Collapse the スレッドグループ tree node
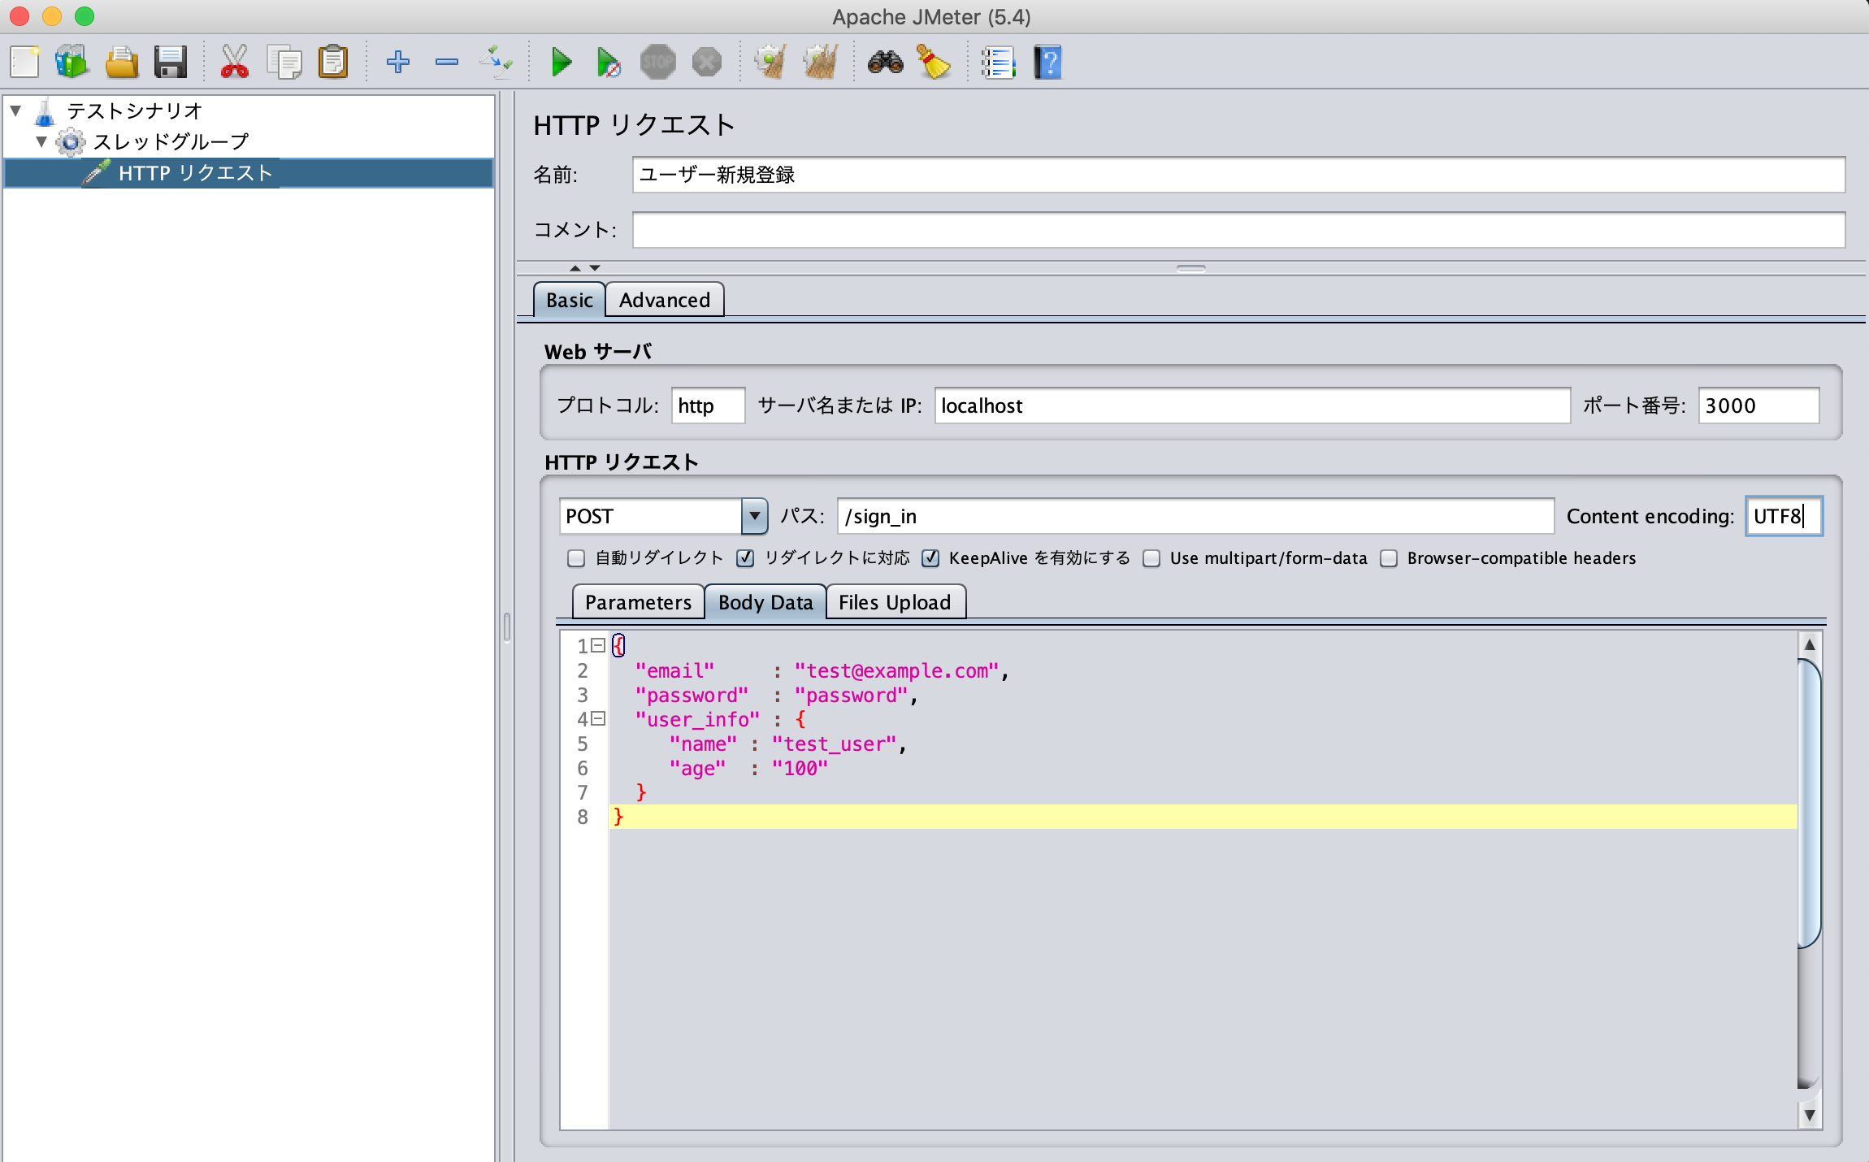 click(41, 141)
